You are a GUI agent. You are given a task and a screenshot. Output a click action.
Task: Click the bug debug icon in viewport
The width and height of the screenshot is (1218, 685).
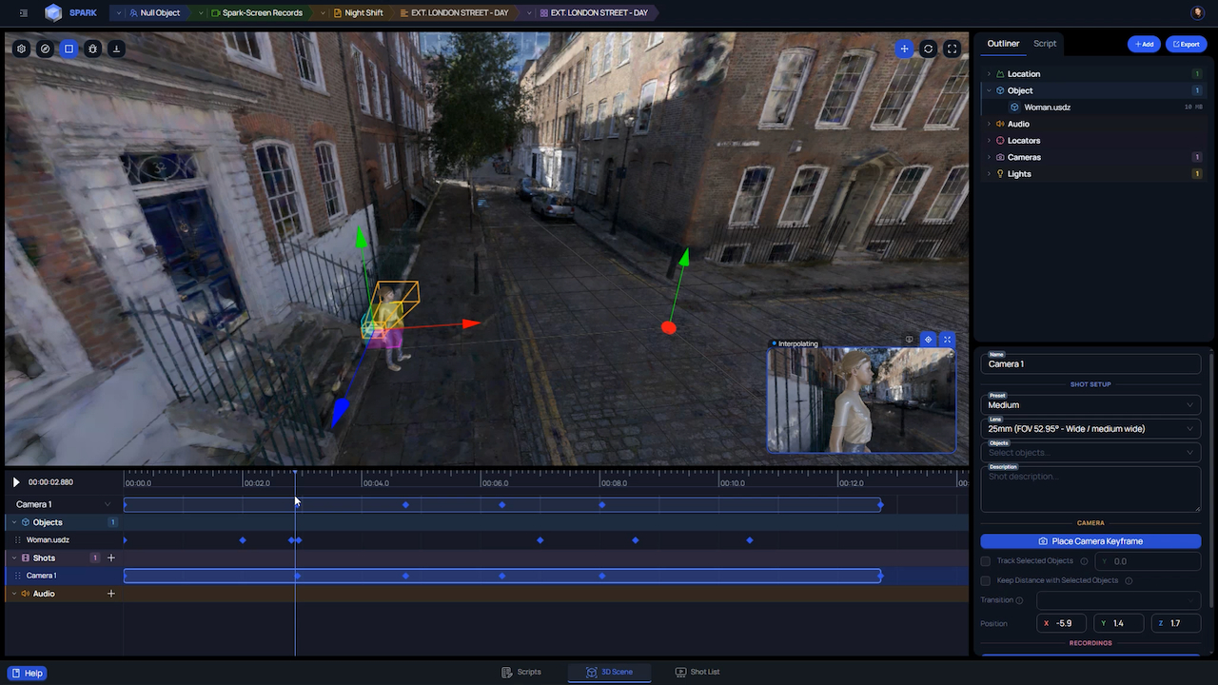92,49
